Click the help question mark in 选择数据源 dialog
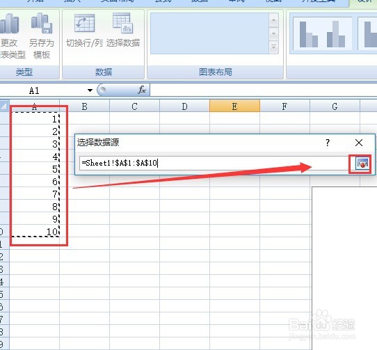377x350 pixels. [327, 143]
